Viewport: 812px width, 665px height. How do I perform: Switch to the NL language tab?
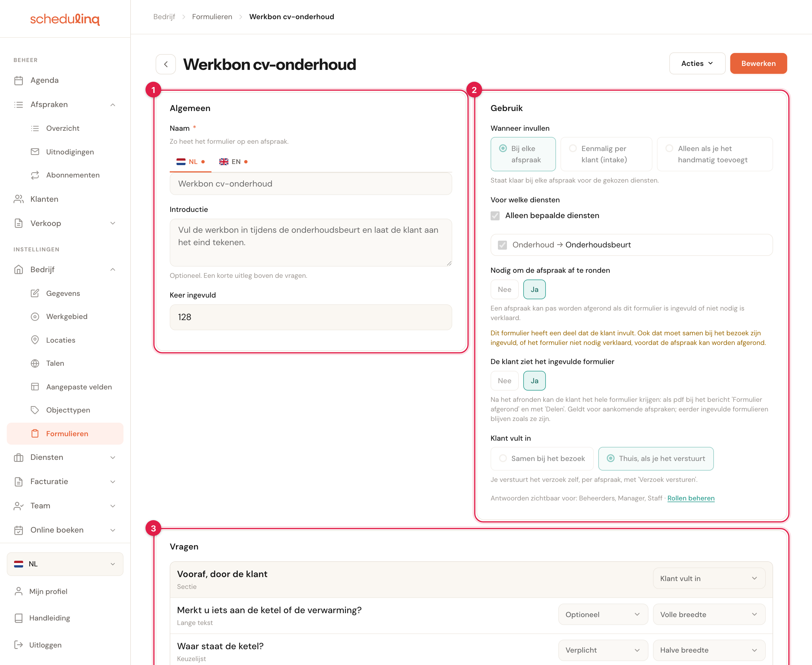pos(190,162)
